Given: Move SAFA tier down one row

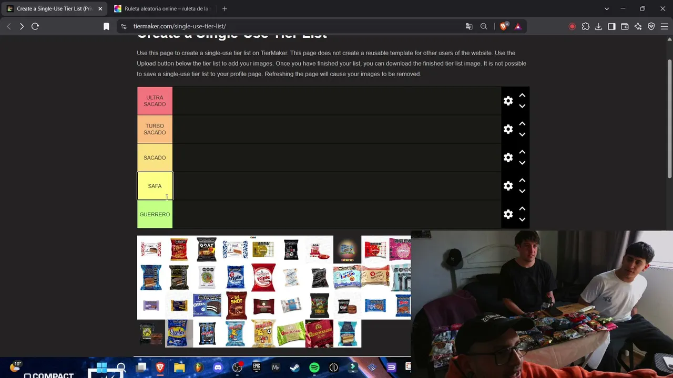Looking at the screenshot, I should [x=522, y=191].
